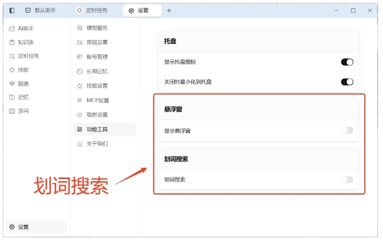383x244 pixels.
Task: Click the 划词搜索 section heading
Action: [x=176, y=159]
